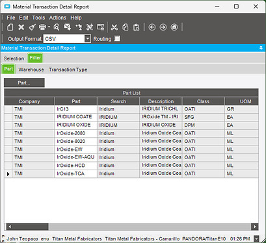Click the Paste clipboard icon

(137, 27)
